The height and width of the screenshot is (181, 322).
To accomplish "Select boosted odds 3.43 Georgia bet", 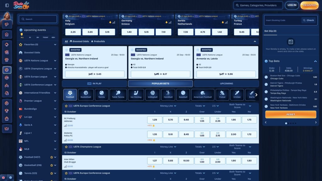I will click(95, 74).
